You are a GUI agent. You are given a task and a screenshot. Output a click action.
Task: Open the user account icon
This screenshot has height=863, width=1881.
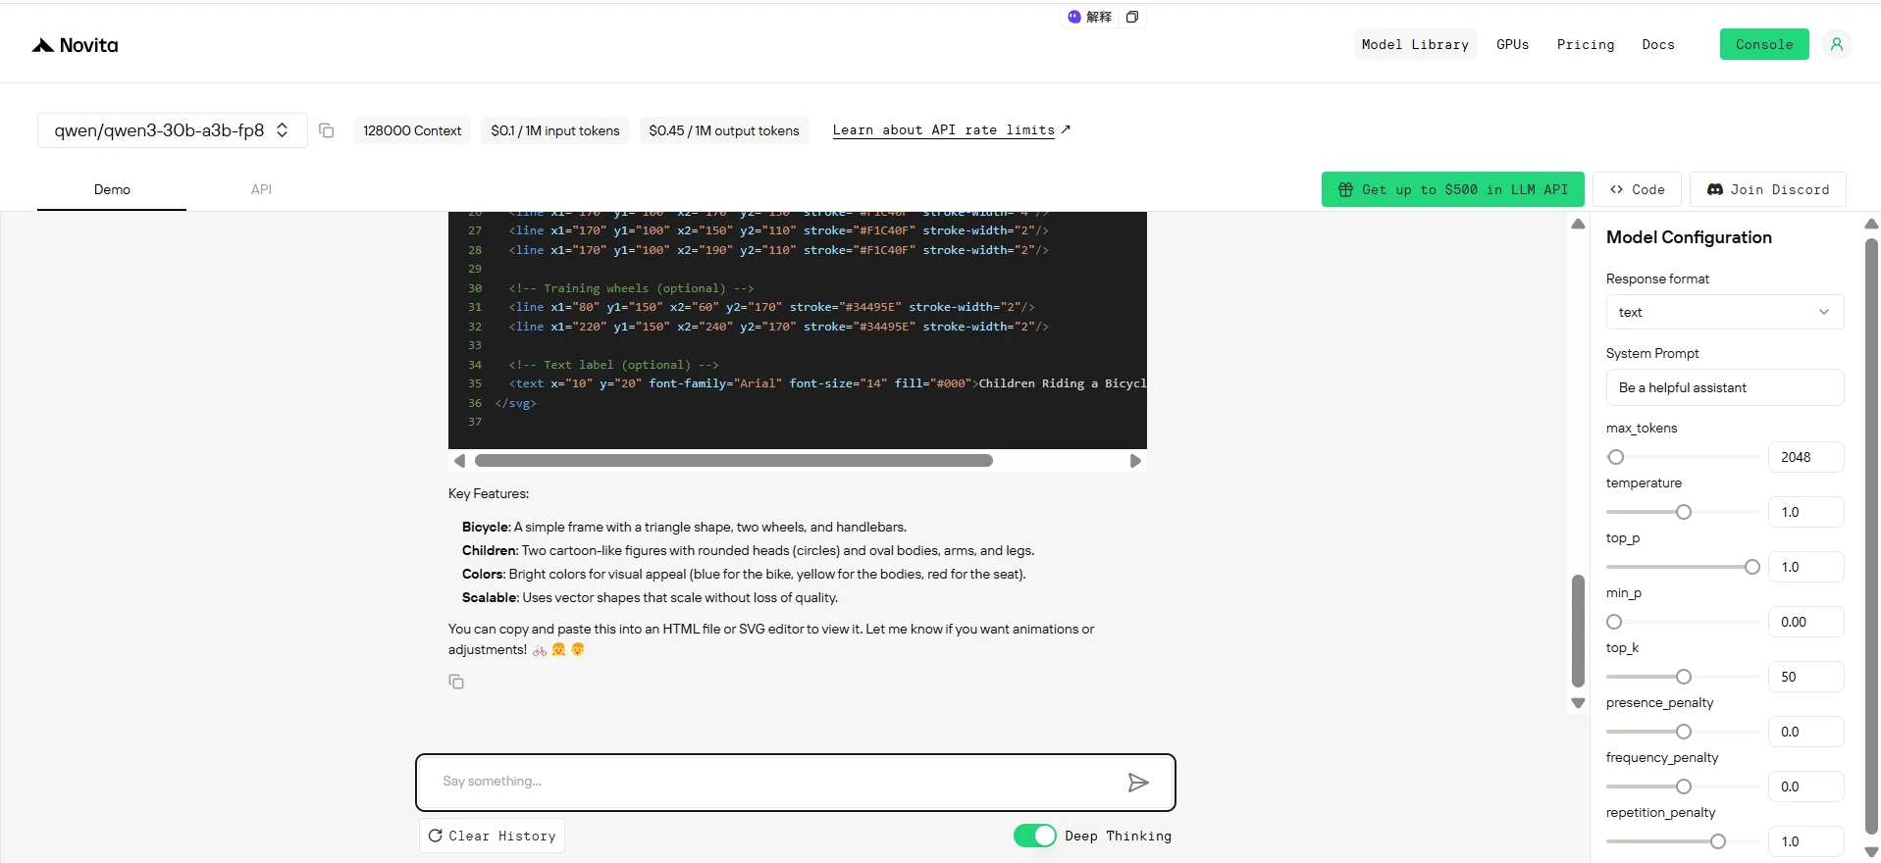pos(1836,44)
